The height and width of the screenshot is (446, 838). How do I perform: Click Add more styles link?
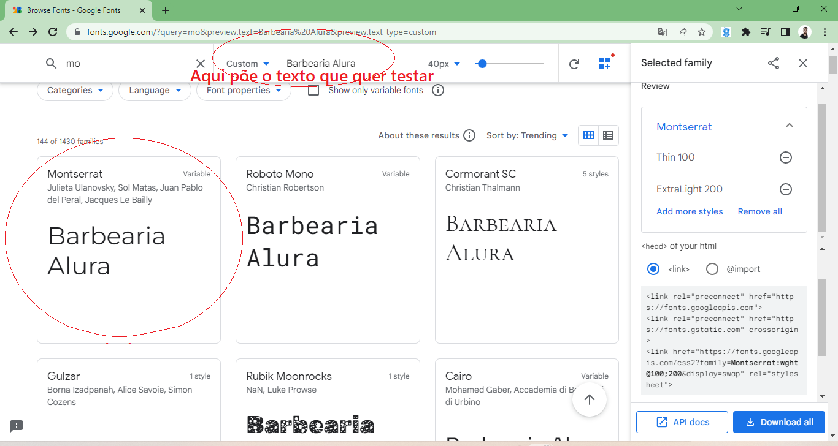[x=690, y=211]
